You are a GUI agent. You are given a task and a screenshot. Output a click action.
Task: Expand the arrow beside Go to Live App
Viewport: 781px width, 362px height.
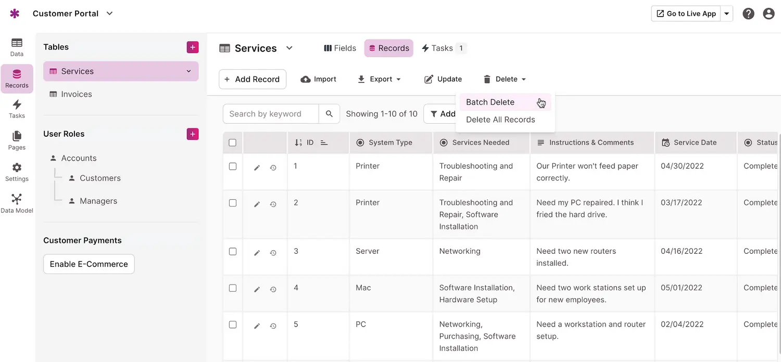(x=727, y=14)
